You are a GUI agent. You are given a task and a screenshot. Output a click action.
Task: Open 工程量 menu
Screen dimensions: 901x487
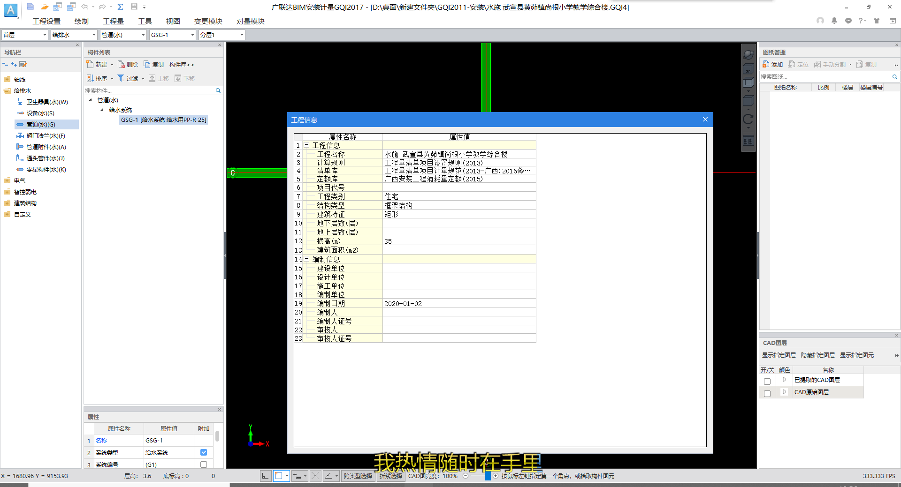tap(114, 22)
